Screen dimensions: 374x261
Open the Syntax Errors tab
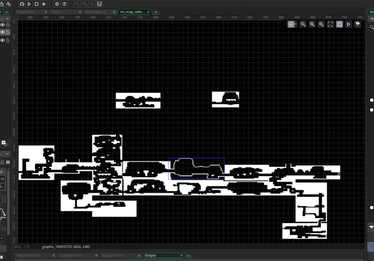tap(113, 256)
